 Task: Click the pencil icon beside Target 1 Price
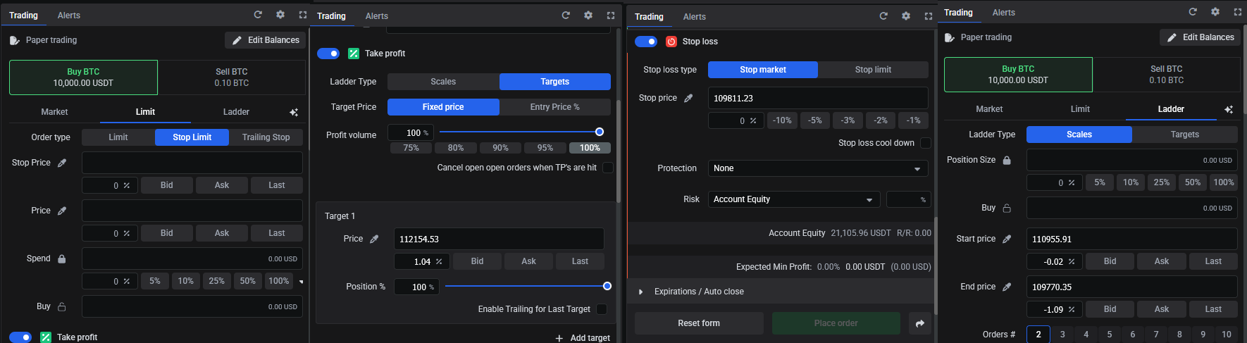point(374,239)
